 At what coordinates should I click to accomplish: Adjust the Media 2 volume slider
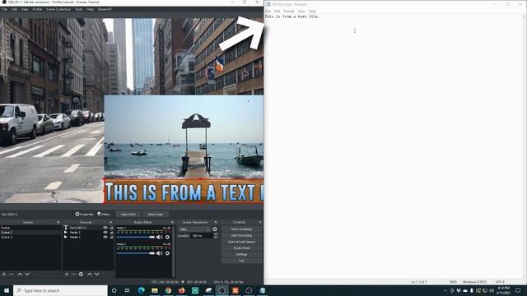point(135,253)
